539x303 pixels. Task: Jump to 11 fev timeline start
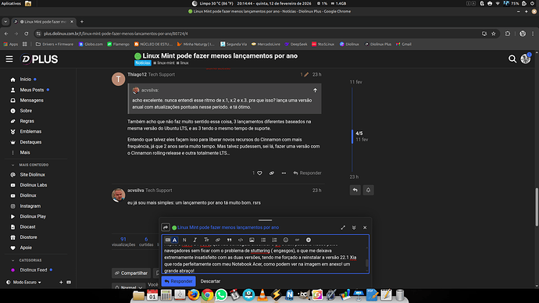(355, 82)
